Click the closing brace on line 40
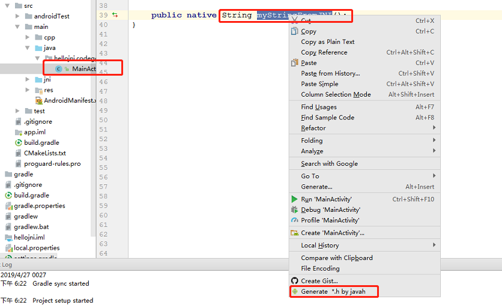Viewport: 502px width, 305px height. point(134,25)
